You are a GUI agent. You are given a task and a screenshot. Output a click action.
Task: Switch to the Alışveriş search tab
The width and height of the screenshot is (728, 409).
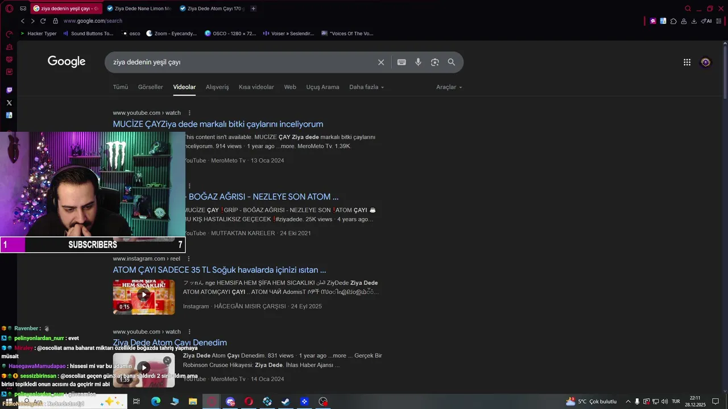pyautogui.click(x=217, y=87)
